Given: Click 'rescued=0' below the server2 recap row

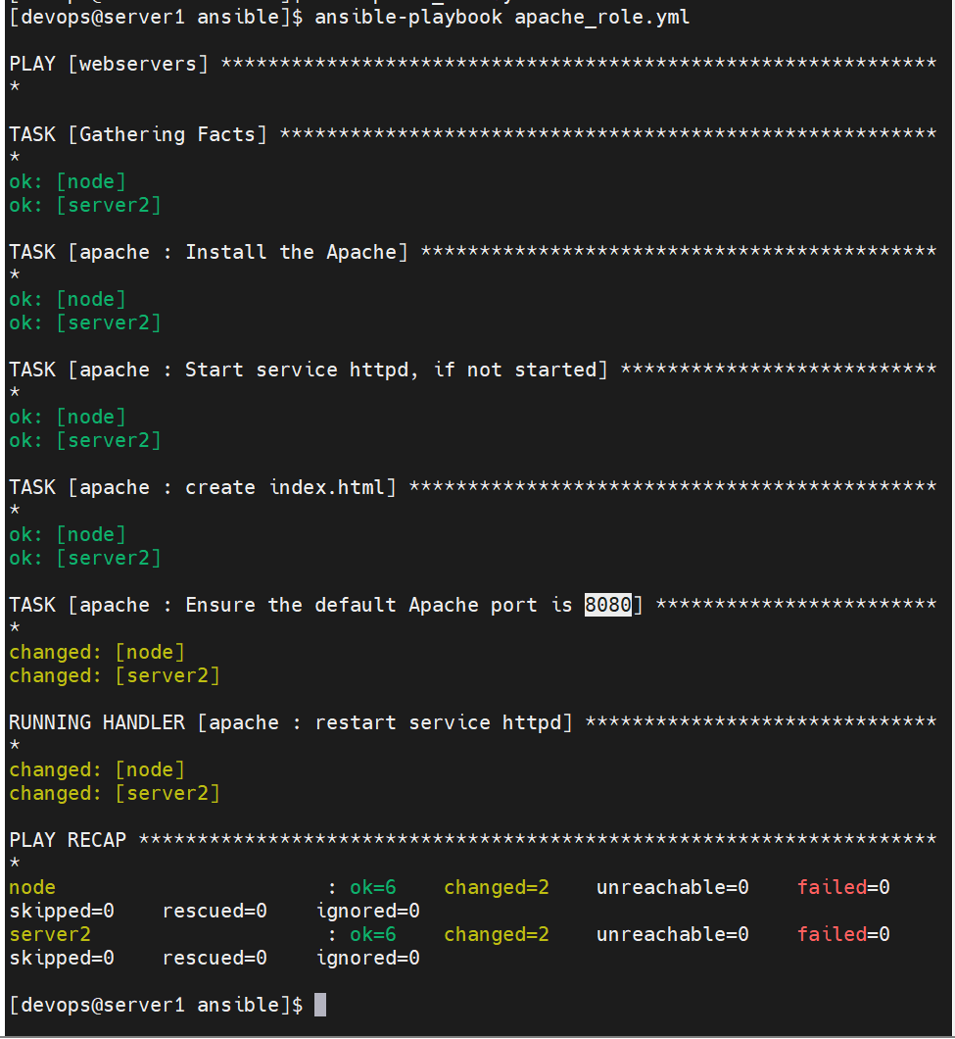Looking at the screenshot, I should (215, 959).
